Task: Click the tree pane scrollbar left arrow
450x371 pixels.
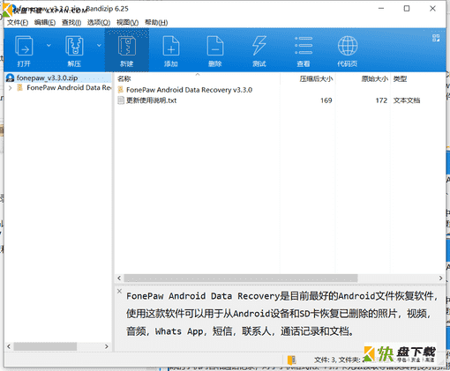Action: [x=9, y=346]
